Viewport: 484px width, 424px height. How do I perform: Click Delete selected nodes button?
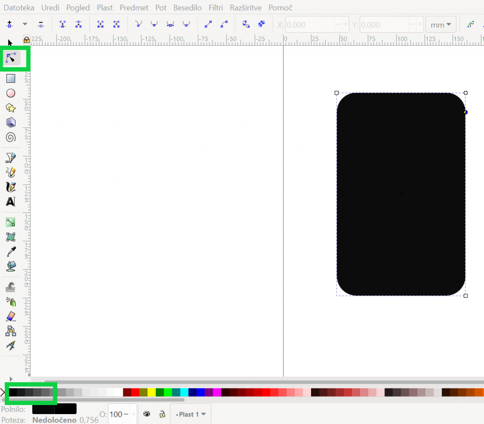41,24
